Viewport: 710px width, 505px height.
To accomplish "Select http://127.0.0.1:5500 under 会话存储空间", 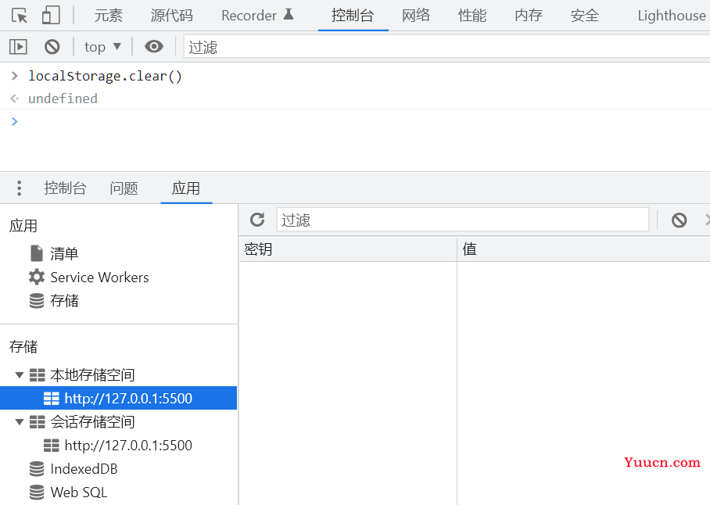I will (128, 446).
